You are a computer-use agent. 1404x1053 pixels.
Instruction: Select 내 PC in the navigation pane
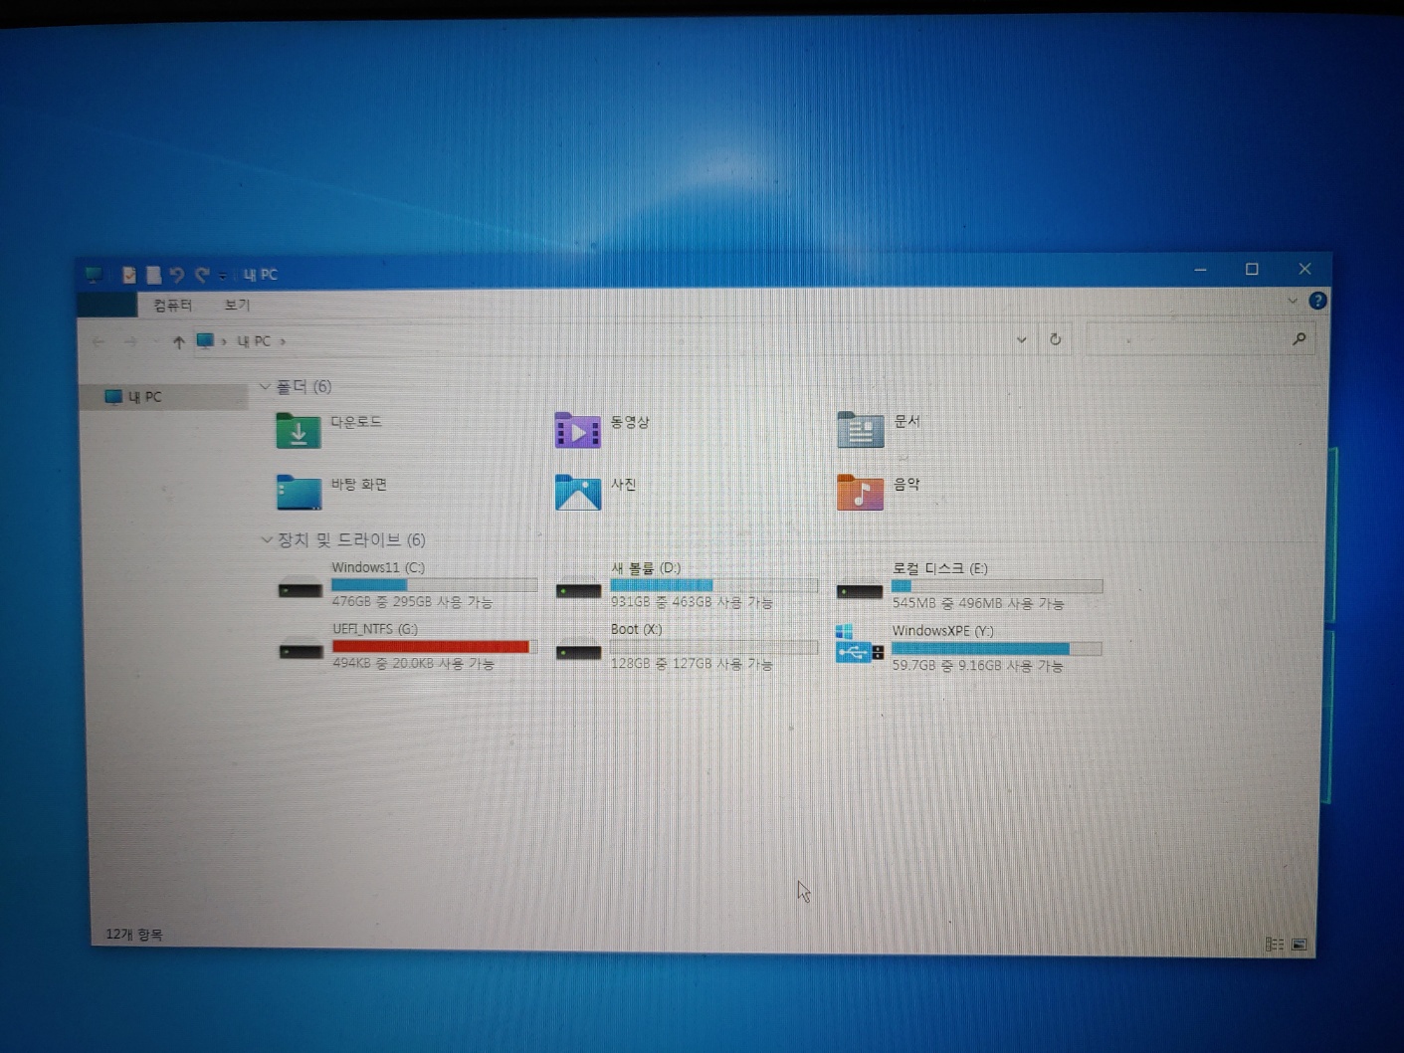164,397
